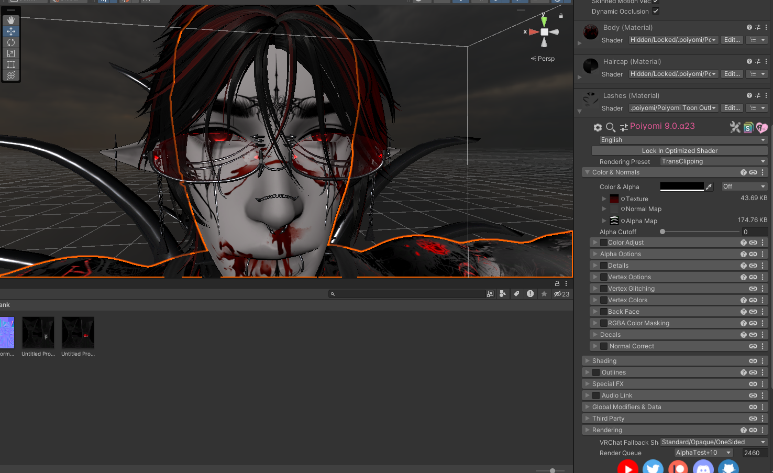Open Rendering Preset TransClipping dropdown
Screen dimensions: 773x473
coord(714,161)
